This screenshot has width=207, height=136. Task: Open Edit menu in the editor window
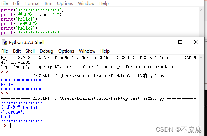(x=17, y=3)
